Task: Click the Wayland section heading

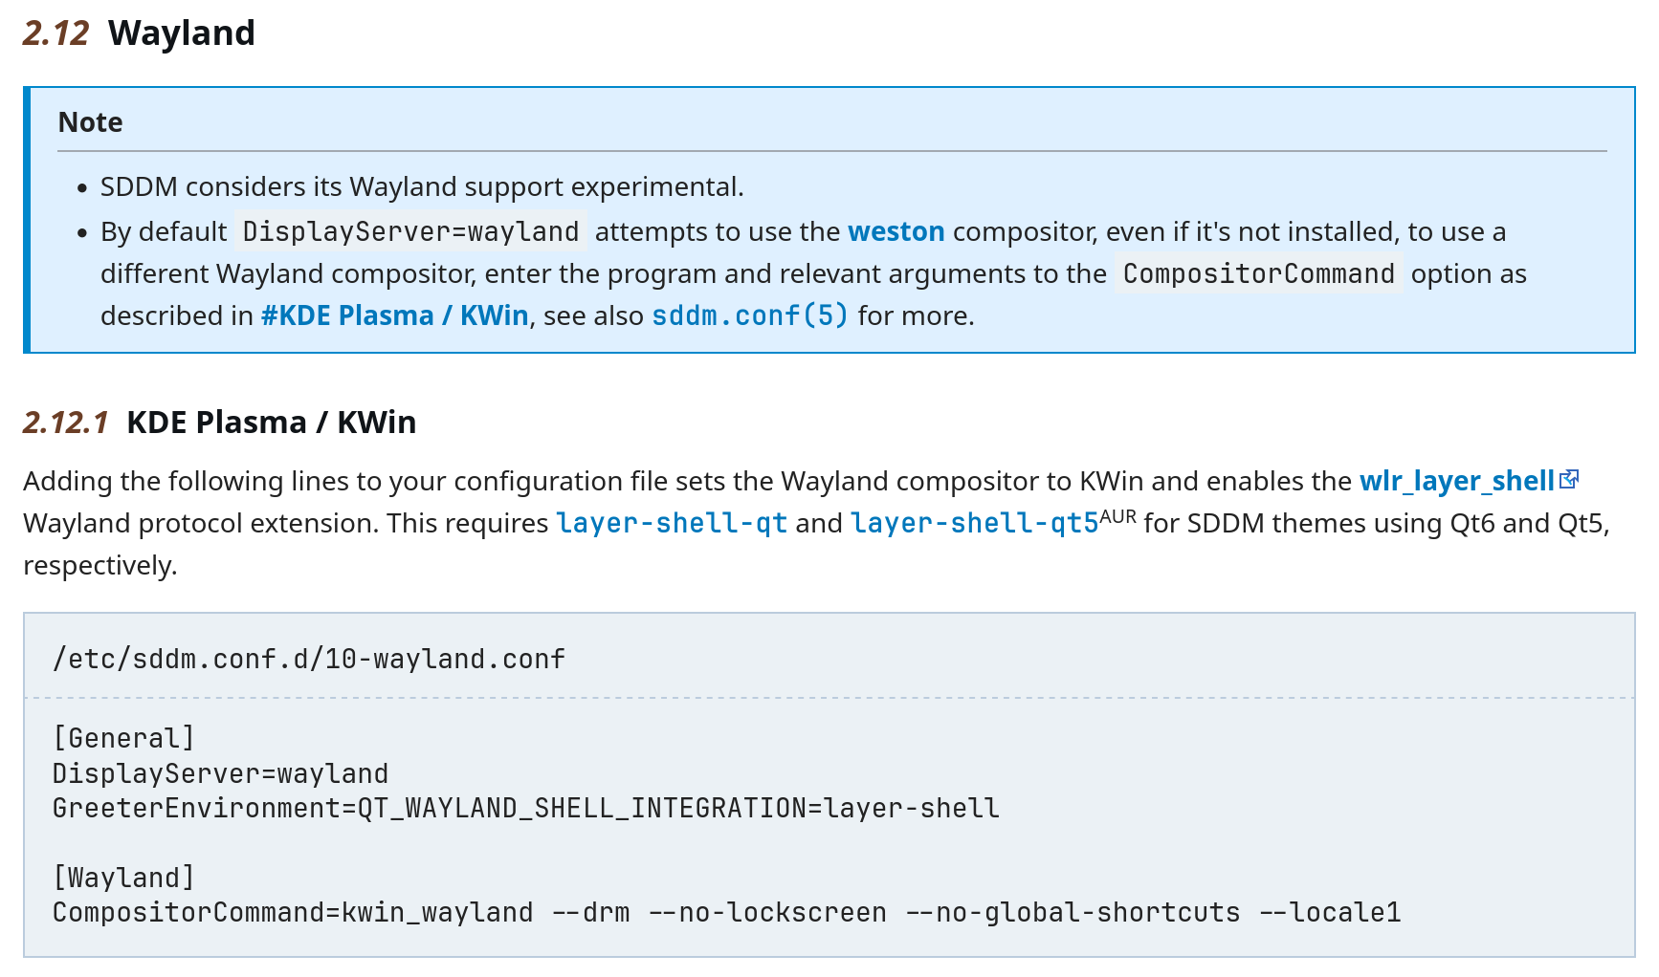Action: coord(182,33)
